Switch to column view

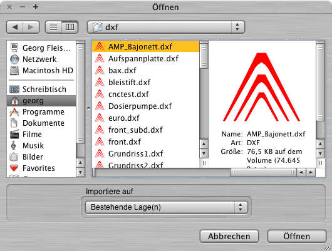pyautogui.click(x=70, y=27)
